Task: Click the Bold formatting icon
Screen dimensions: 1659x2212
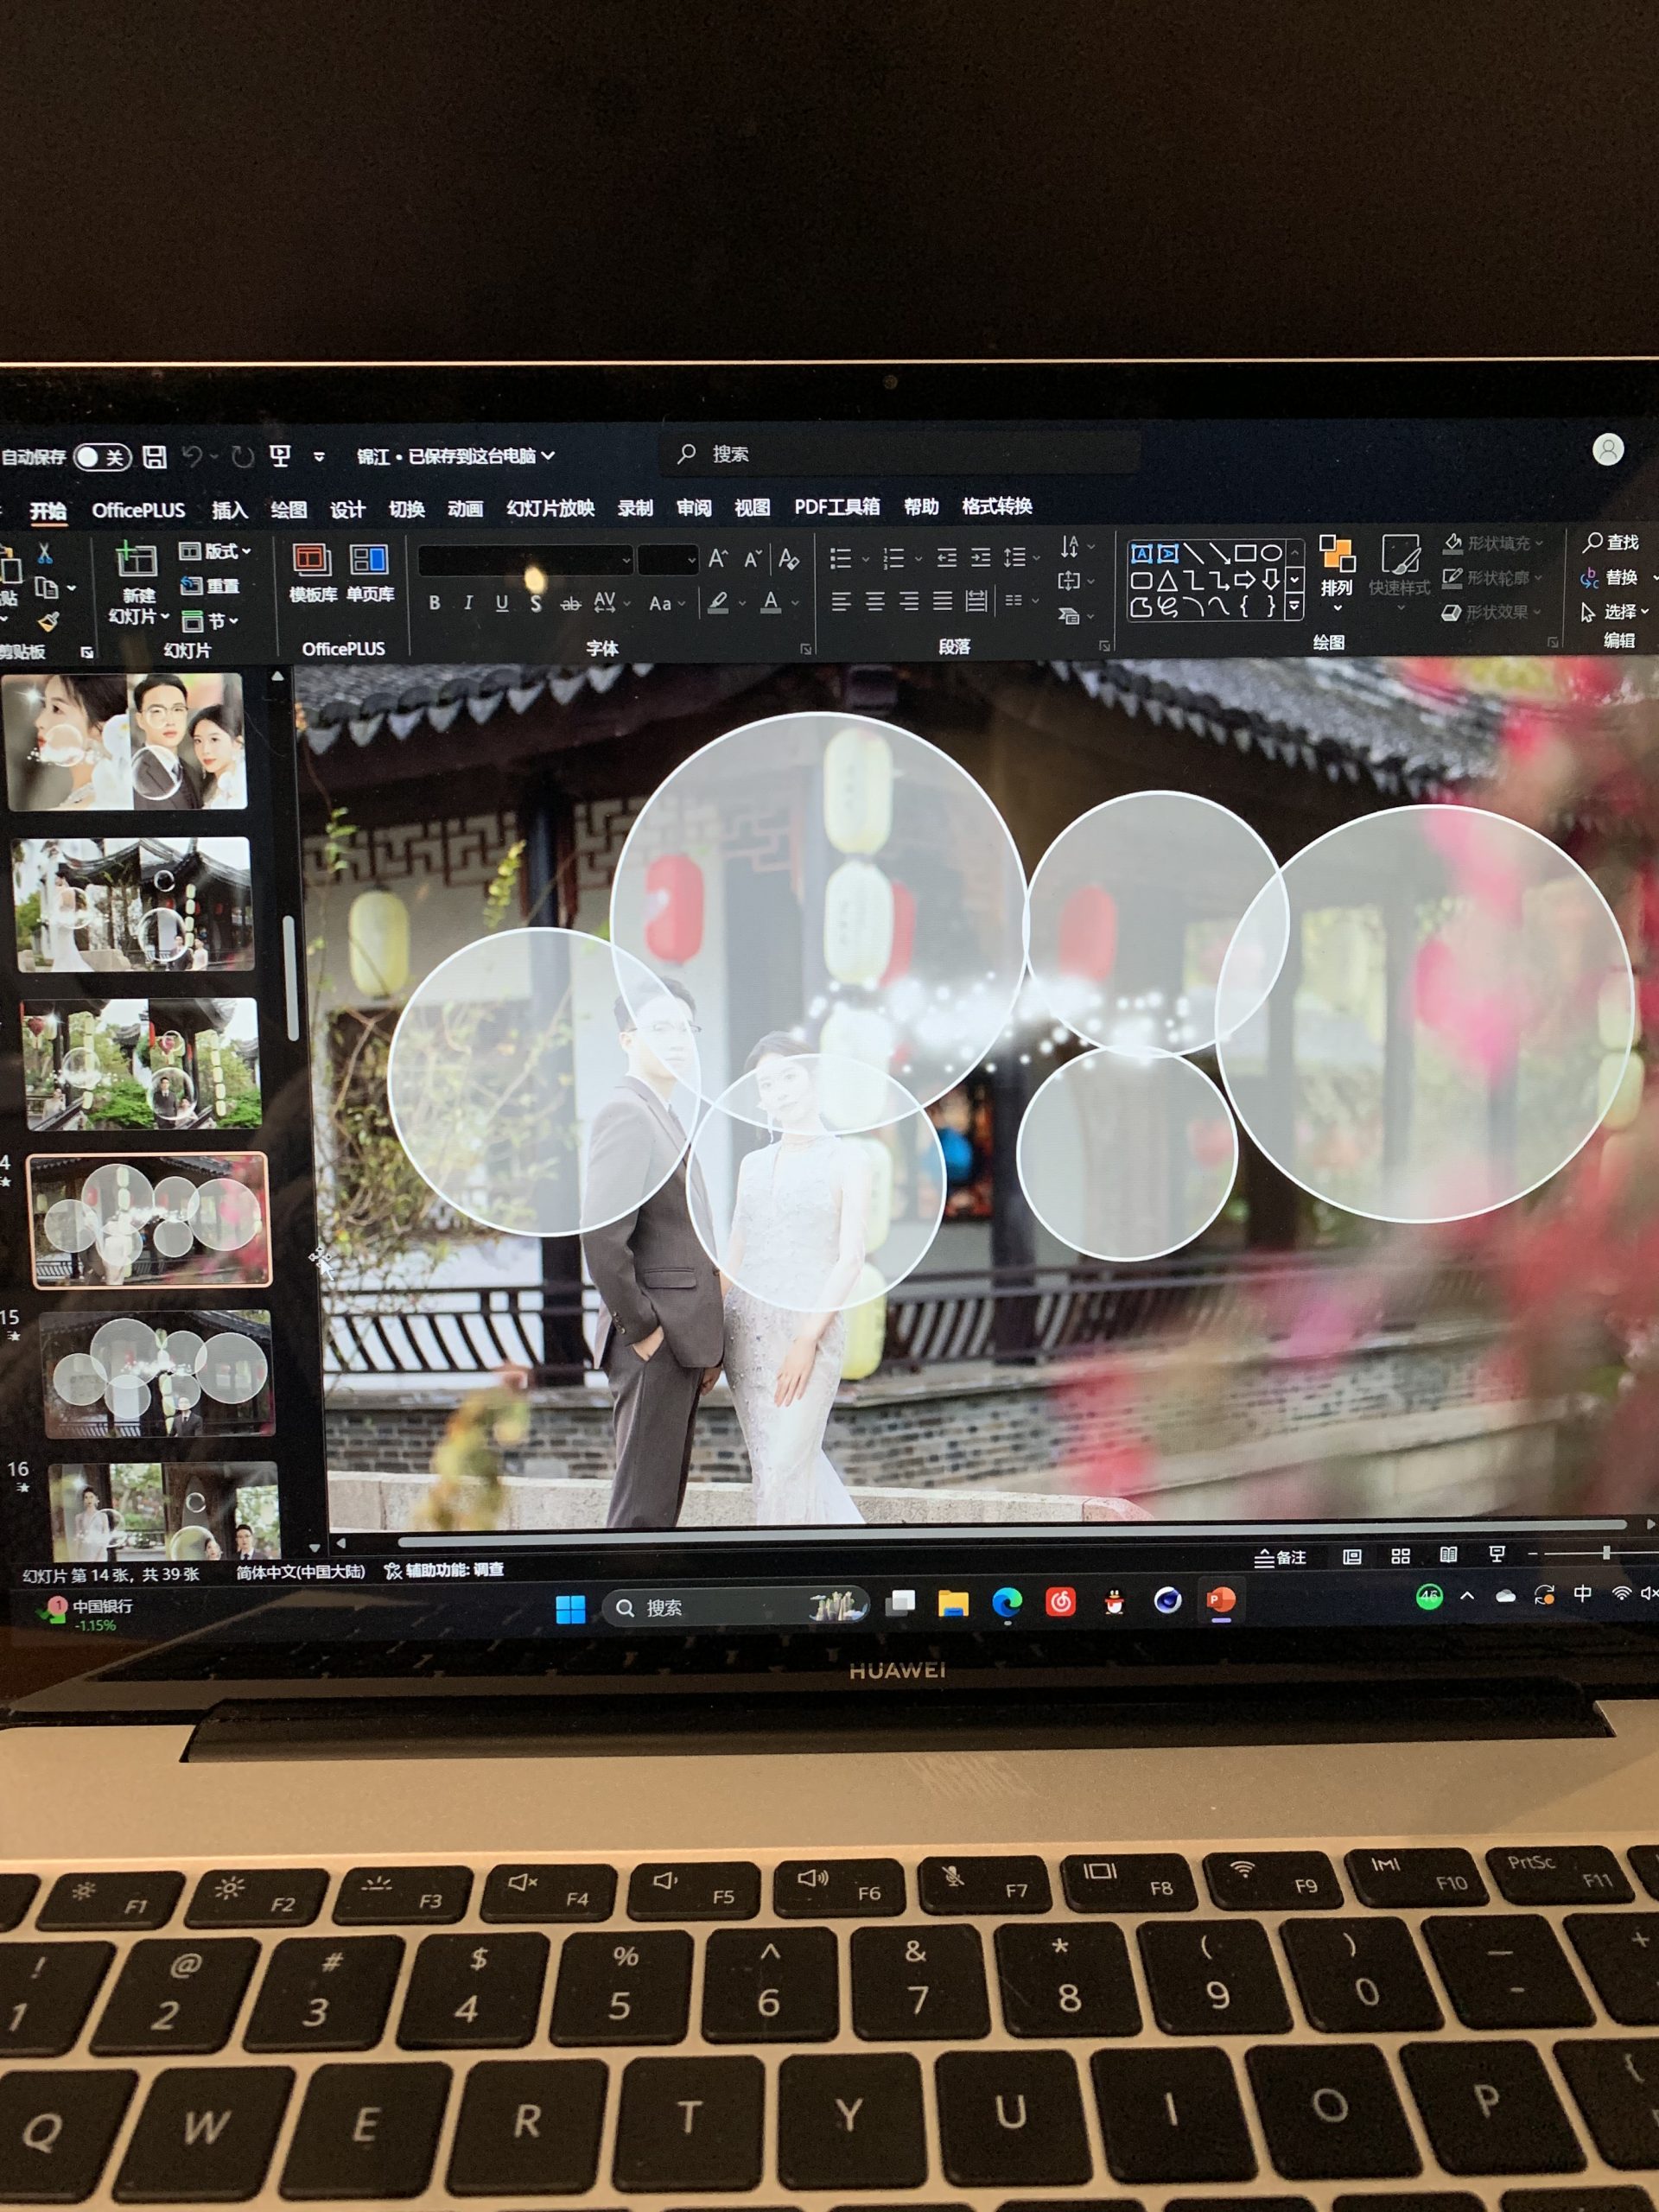Action: point(434,603)
